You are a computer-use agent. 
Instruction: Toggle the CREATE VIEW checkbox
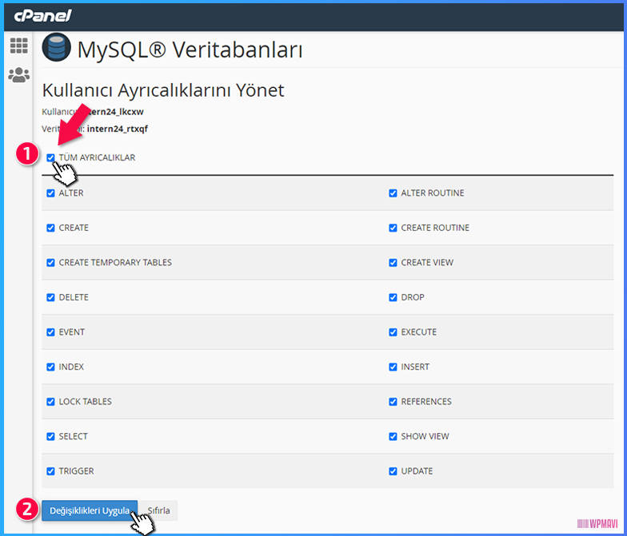393,262
